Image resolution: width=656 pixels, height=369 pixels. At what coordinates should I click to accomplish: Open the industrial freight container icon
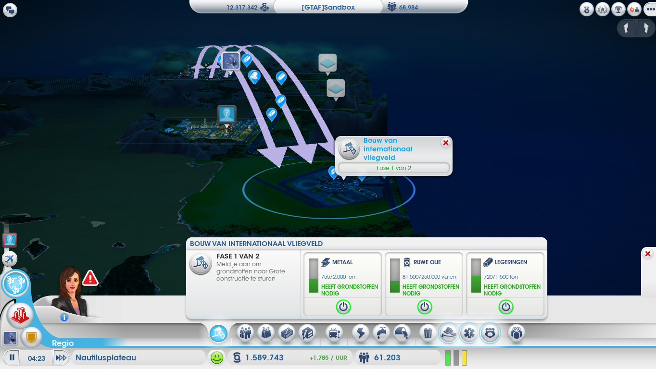[x=287, y=333]
